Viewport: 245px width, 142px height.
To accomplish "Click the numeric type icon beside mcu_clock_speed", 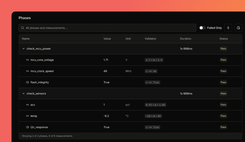I will 27,71.
